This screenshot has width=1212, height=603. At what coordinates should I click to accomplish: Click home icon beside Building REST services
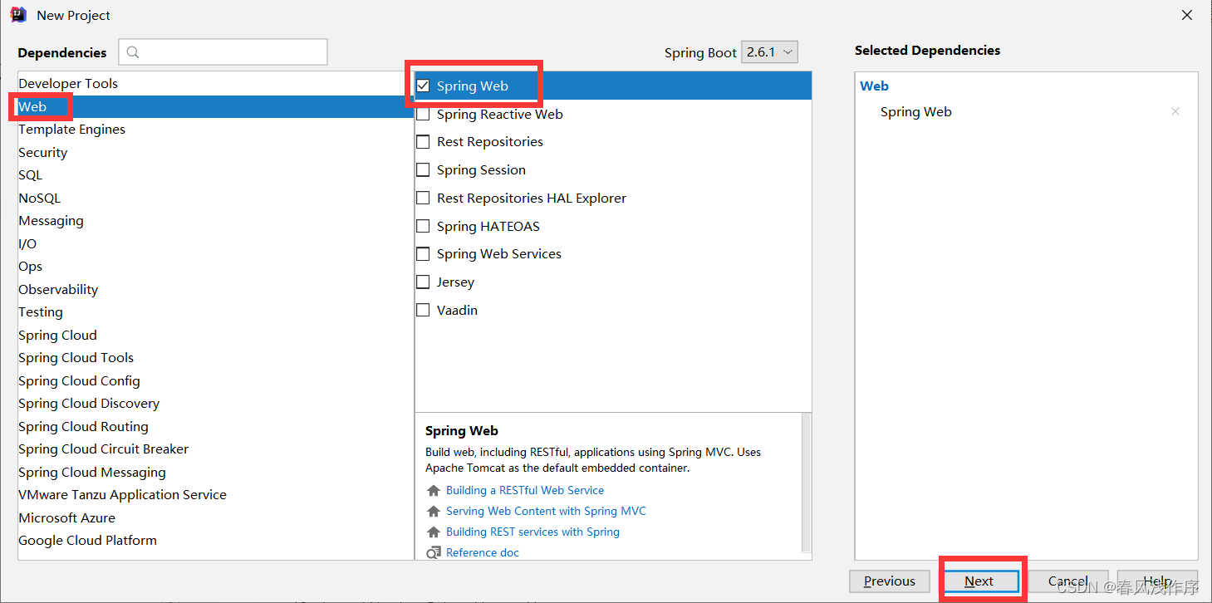[x=433, y=532]
